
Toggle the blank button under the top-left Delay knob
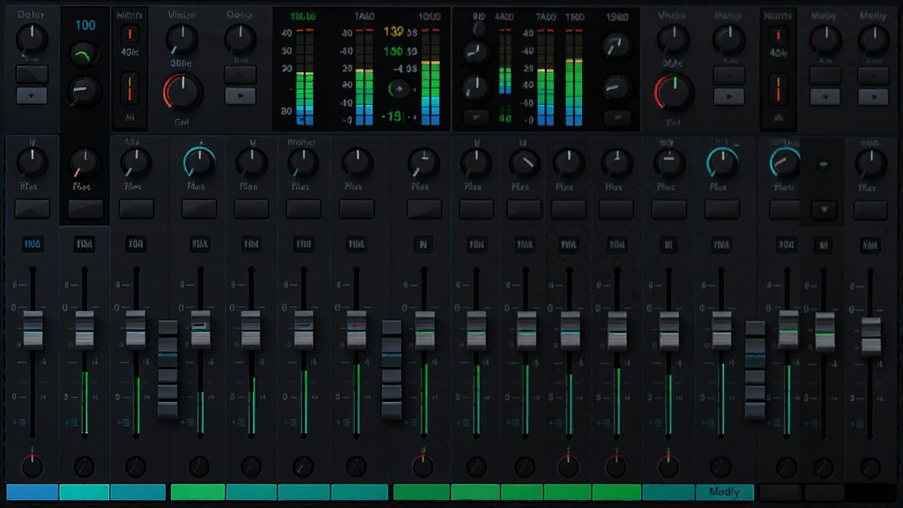click(32, 74)
